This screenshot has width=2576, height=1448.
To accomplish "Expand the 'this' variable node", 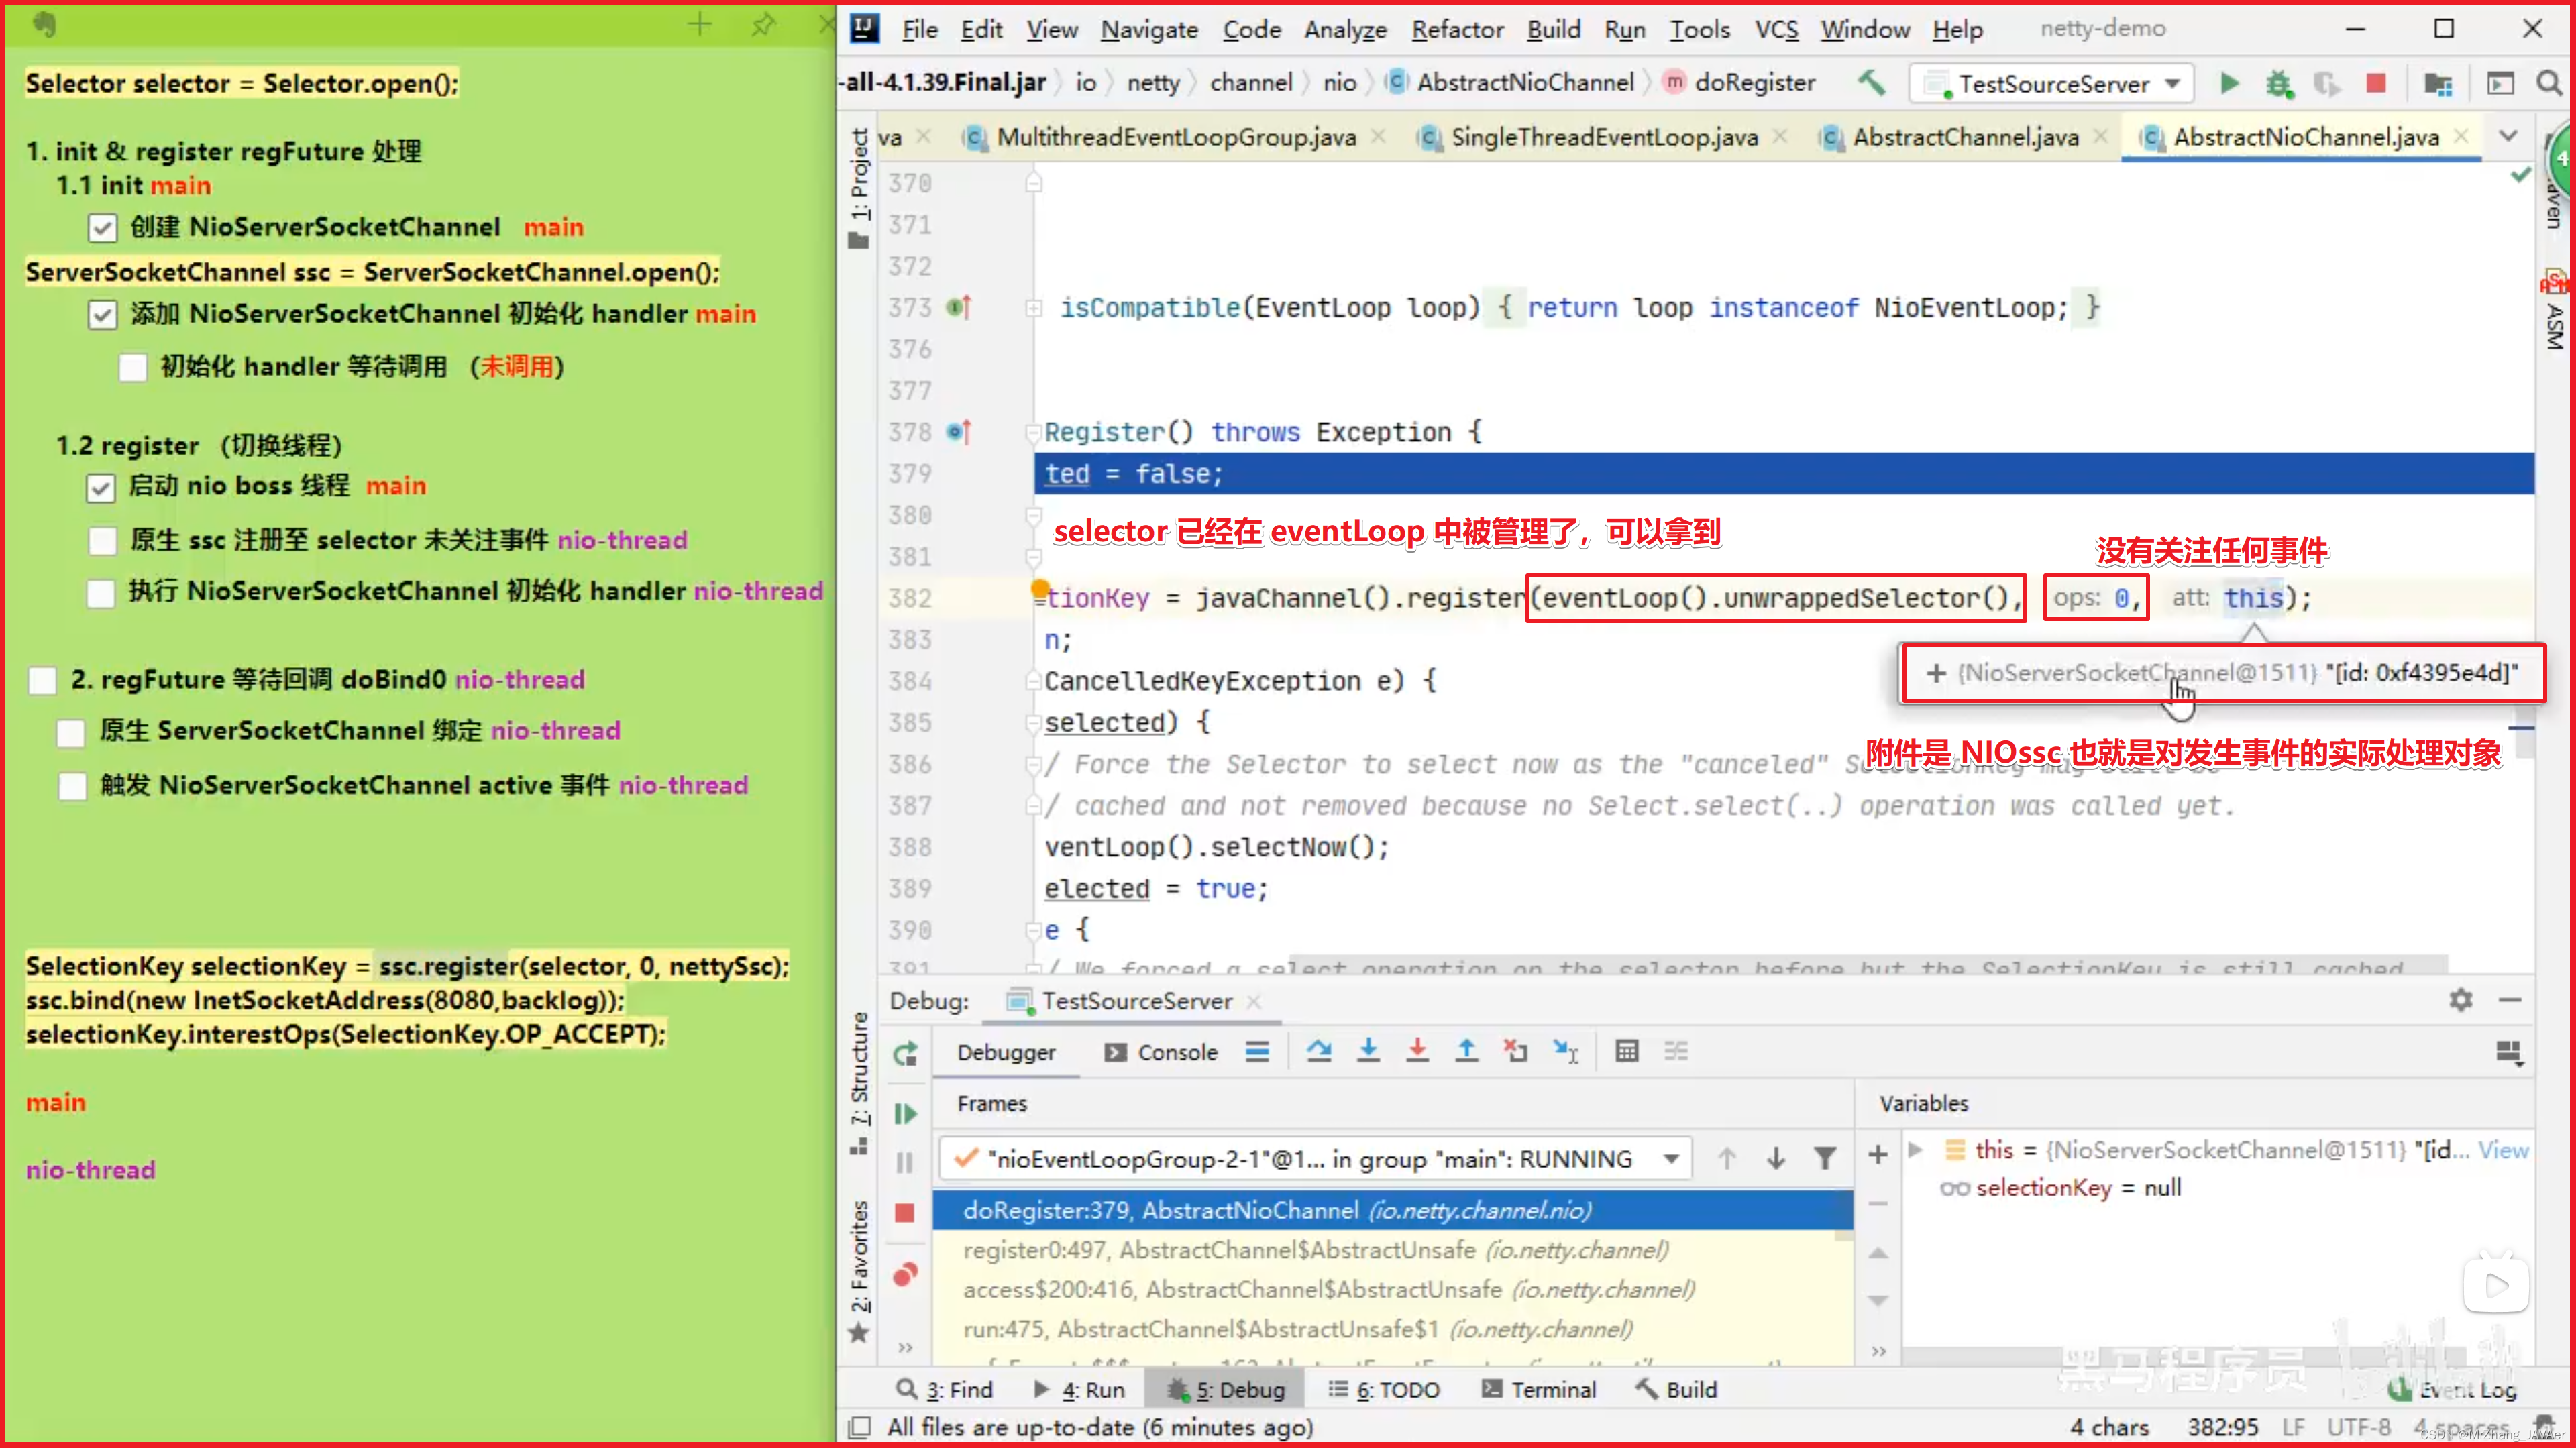I will click(1915, 1150).
